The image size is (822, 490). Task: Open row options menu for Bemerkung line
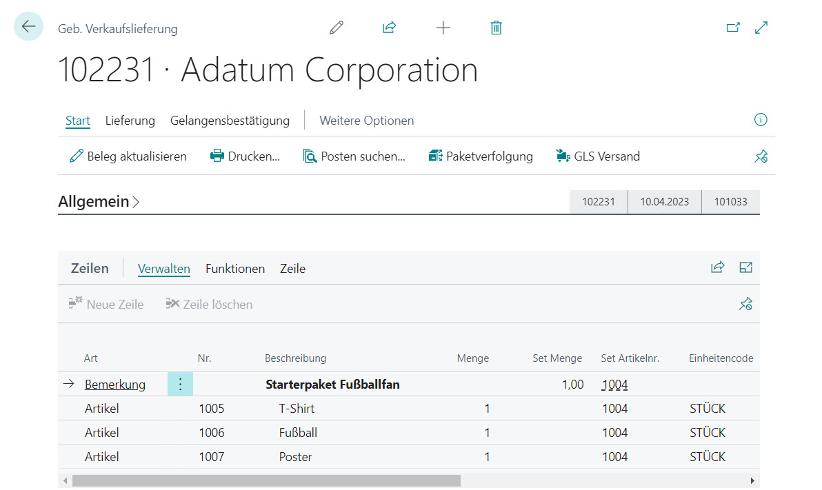click(180, 384)
